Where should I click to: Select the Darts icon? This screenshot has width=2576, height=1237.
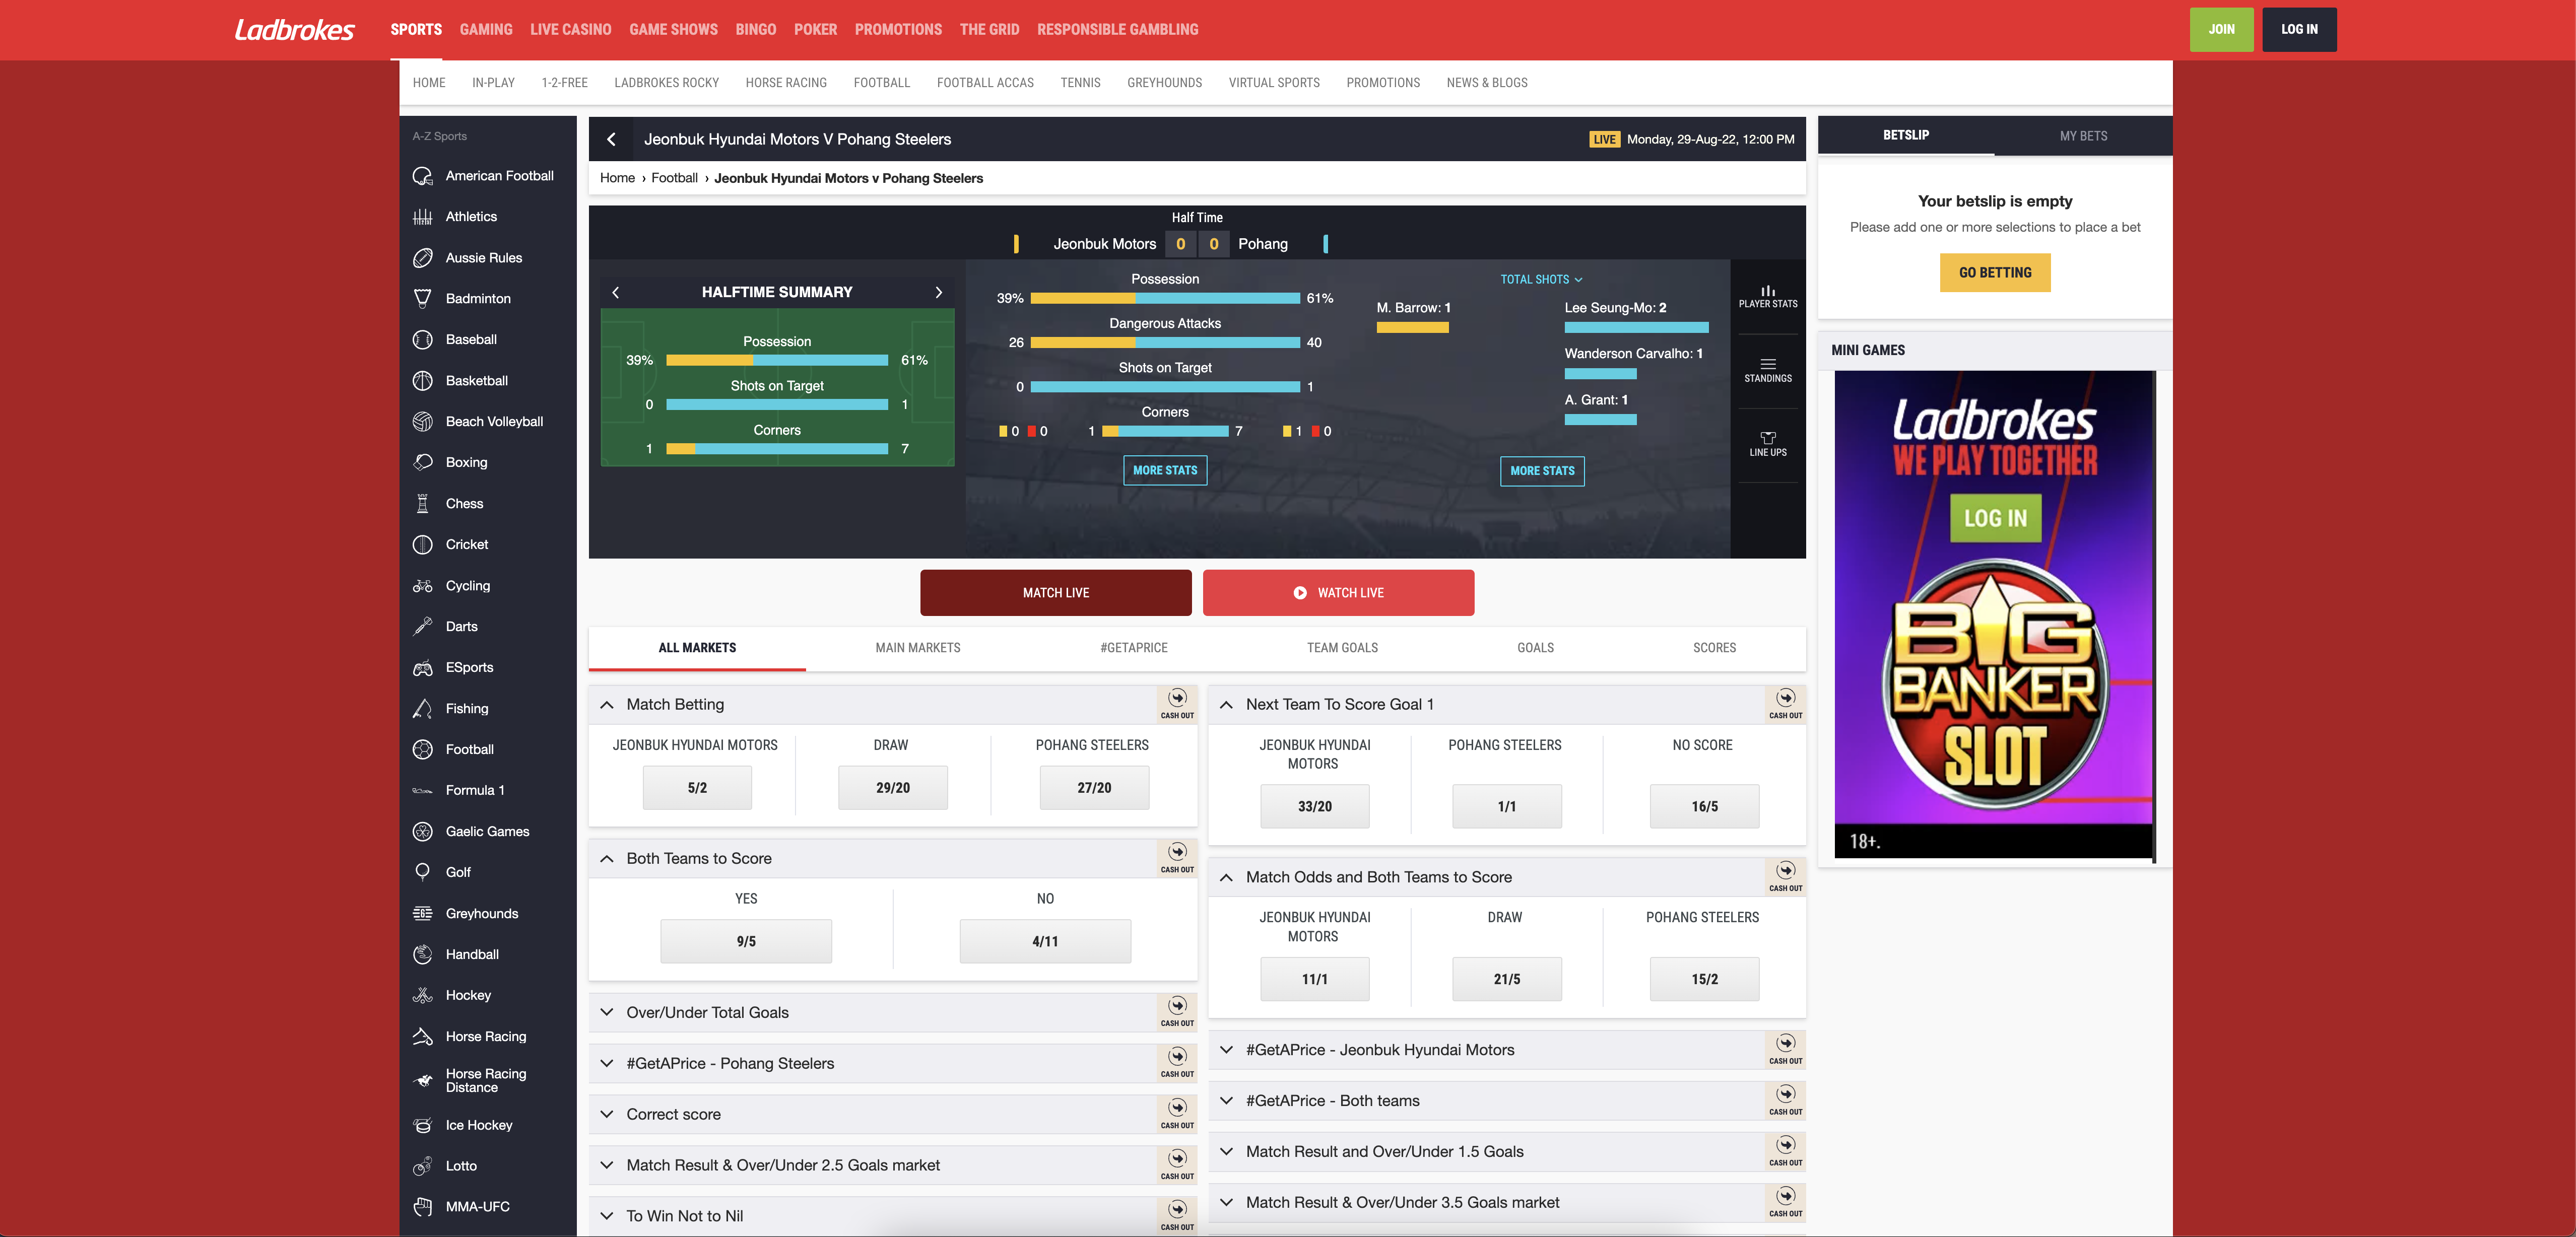click(423, 627)
